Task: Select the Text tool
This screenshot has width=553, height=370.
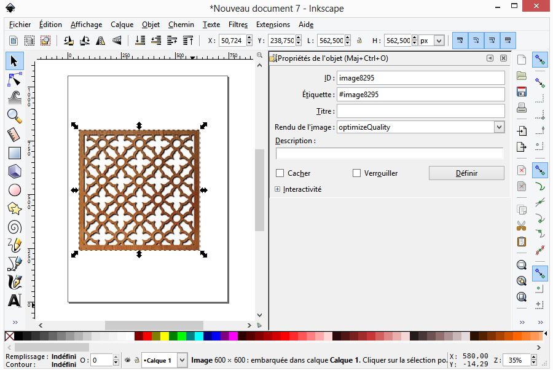Action: click(x=15, y=301)
